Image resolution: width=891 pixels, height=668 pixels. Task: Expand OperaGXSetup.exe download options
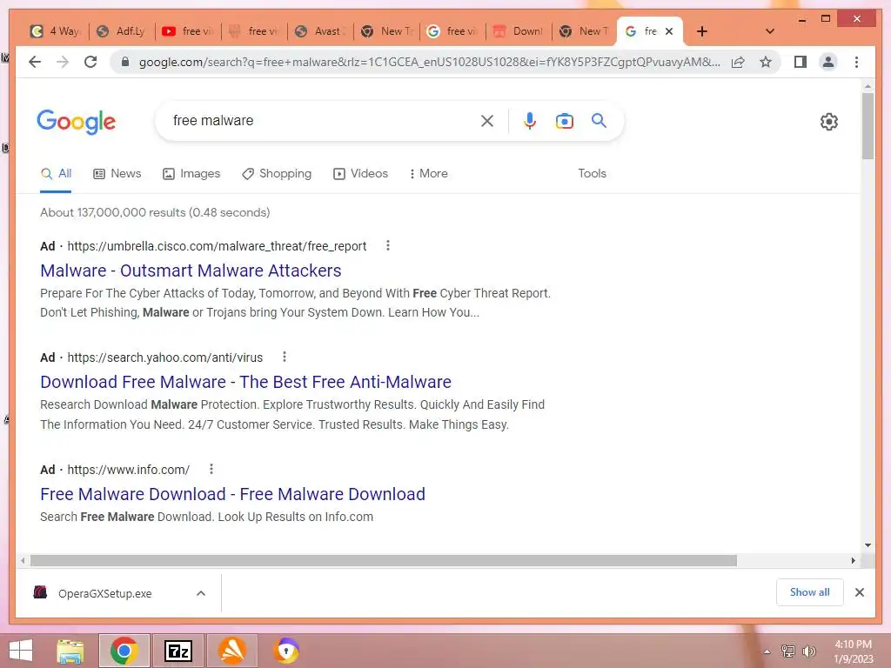coord(201,593)
